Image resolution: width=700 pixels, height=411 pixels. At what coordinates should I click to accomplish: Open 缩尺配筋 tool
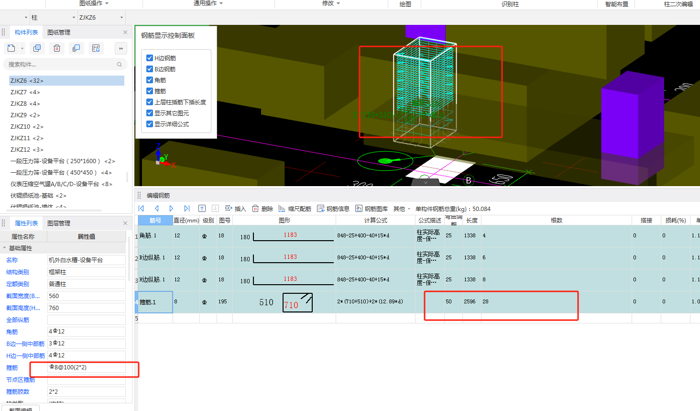click(x=295, y=209)
